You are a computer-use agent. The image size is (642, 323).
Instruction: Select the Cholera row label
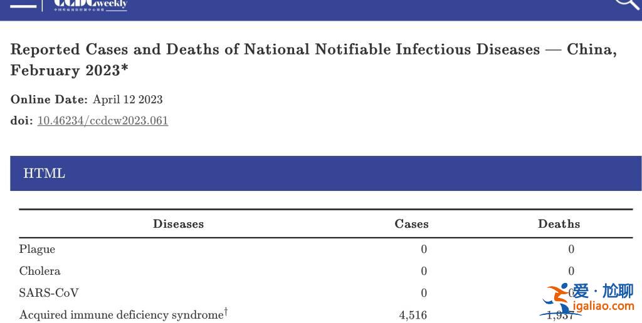(x=39, y=271)
